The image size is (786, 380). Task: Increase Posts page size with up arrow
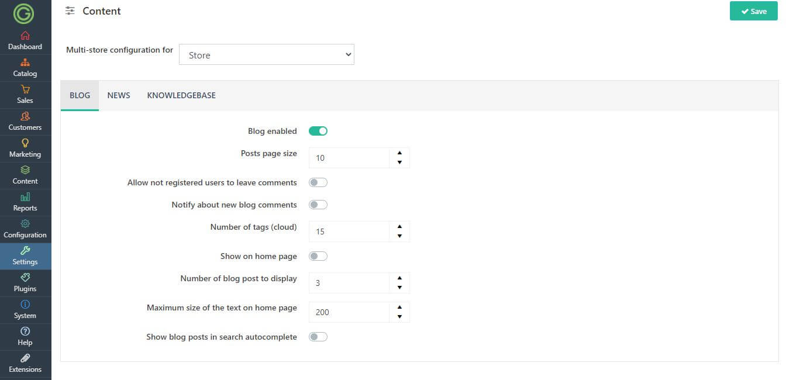point(399,153)
